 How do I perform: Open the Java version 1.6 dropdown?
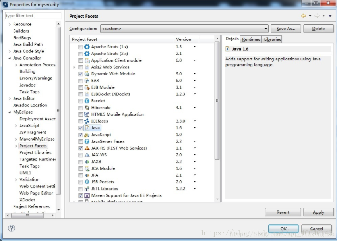[194, 128]
